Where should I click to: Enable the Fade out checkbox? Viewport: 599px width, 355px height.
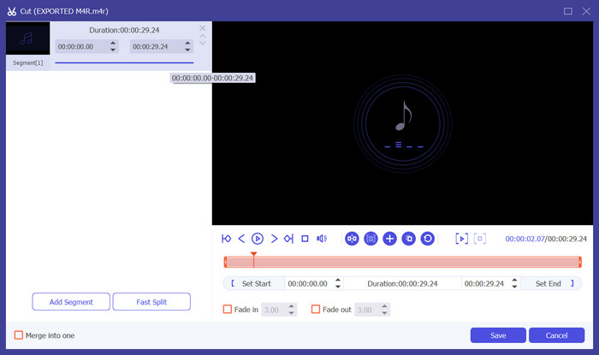[x=316, y=310]
